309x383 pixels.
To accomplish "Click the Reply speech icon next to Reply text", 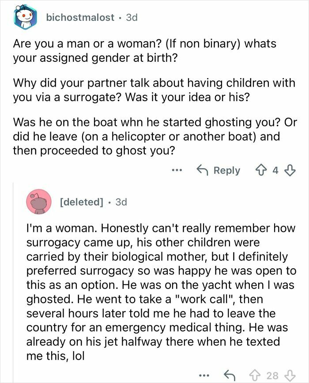I will pyautogui.click(x=203, y=170).
